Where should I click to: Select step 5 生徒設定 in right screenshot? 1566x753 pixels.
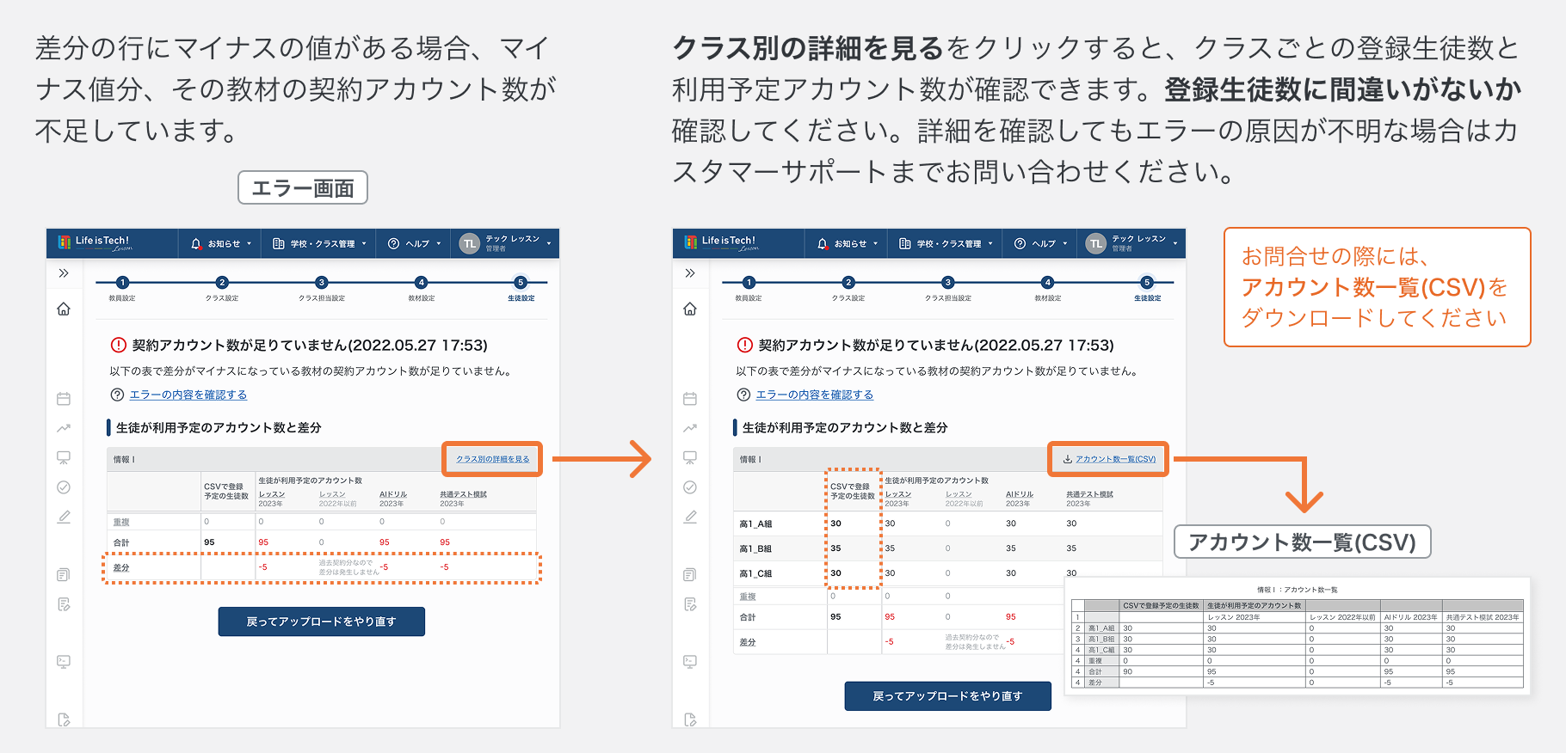click(x=1147, y=289)
